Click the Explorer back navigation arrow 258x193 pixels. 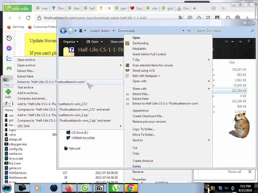(63, 31)
